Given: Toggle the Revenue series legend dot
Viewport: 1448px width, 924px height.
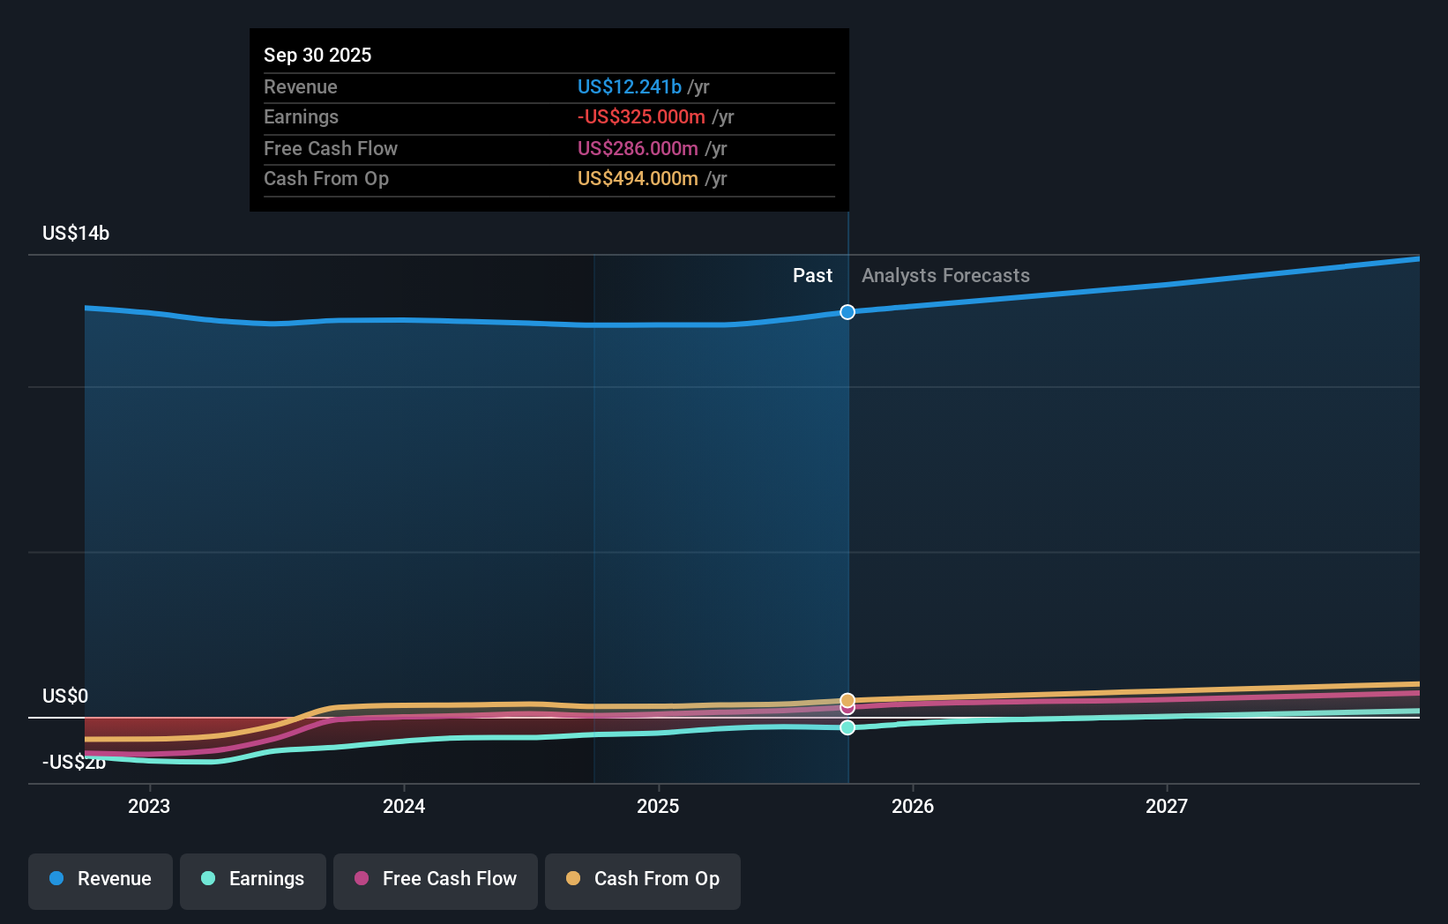Looking at the screenshot, I should (x=55, y=879).
